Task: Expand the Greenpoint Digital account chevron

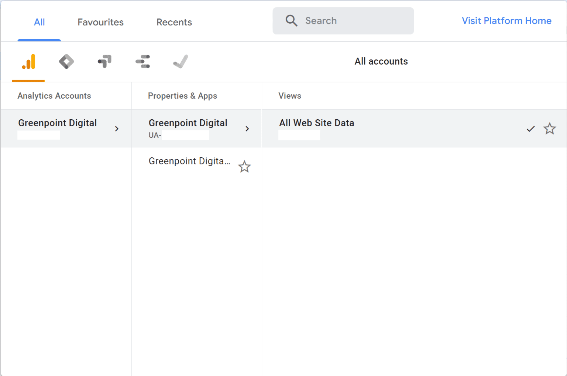Action: [117, 129]
